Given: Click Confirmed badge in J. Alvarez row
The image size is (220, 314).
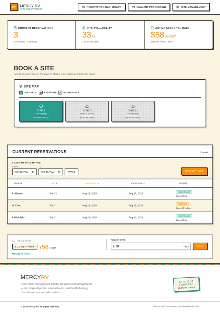Looking at the screenshot, I should (184, 192).
